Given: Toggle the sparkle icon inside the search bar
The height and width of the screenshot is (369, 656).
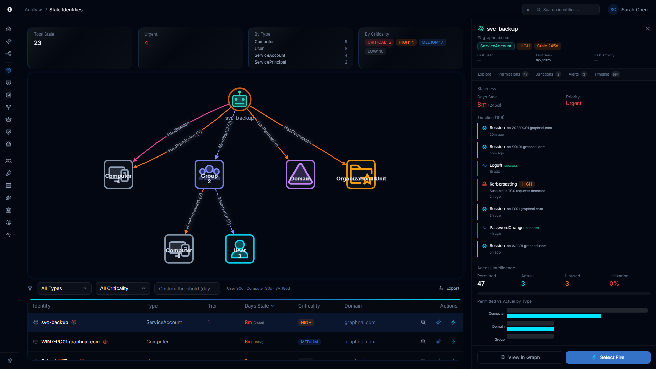Looking at the screenshot, I should coord(529,10).
